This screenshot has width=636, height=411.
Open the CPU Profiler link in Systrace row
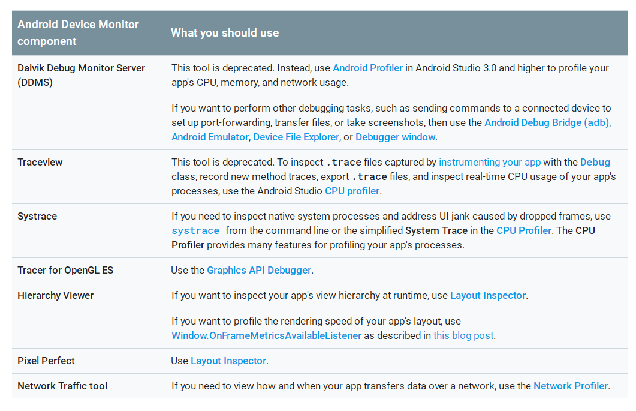523,230
